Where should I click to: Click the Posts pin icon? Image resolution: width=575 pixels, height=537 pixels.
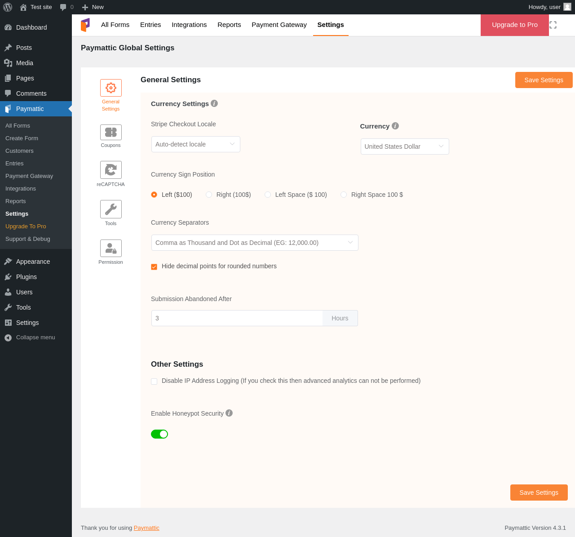click(8, 48)
